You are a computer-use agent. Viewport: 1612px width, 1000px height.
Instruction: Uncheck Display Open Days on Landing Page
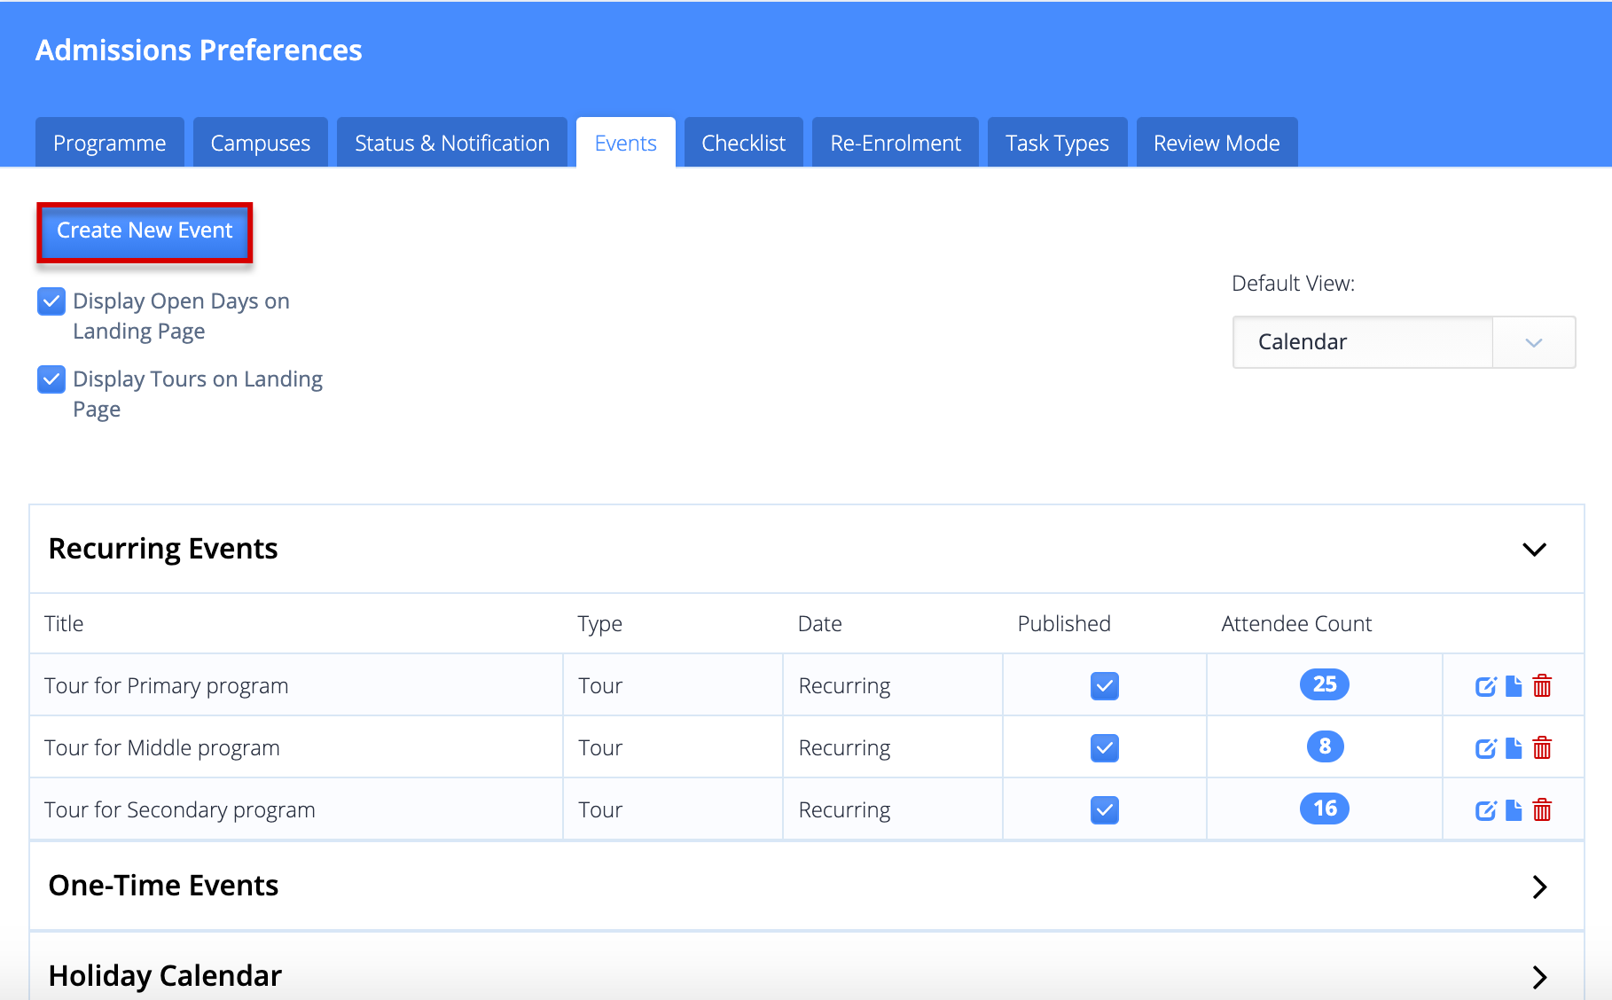[51, 301]
